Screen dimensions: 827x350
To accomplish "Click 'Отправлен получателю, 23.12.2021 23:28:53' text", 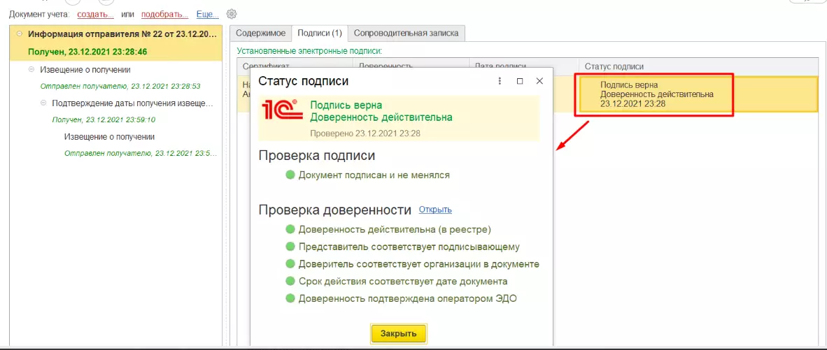I will (x=120, y=86).
